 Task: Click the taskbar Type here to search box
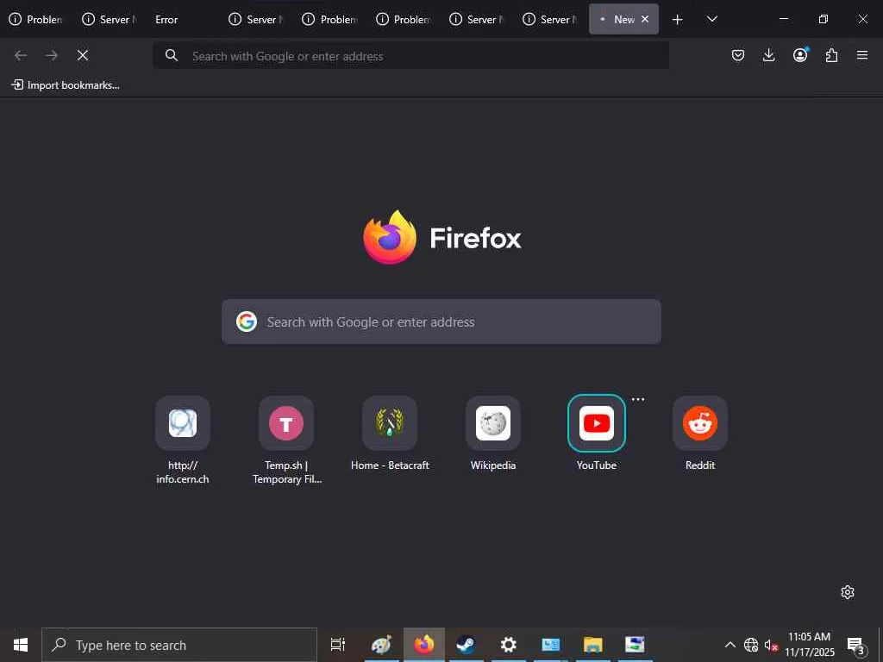179,645
